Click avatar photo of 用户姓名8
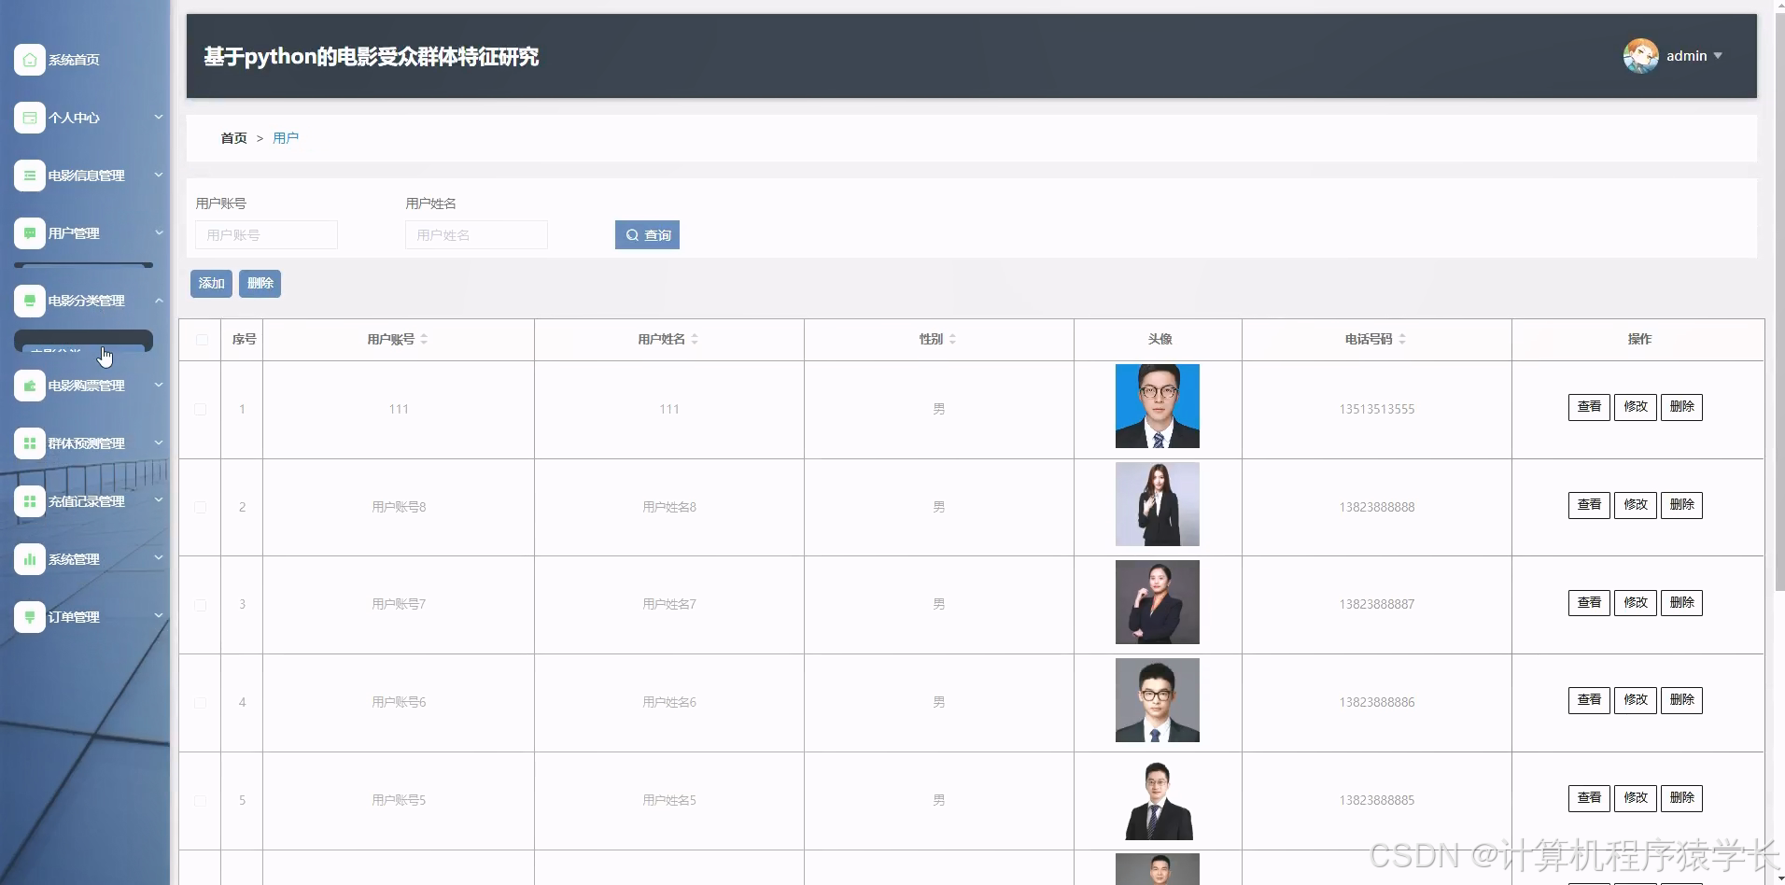The height and width of the screenshot is (885, 1785). pyautogui.click(x=1158, y=504)
